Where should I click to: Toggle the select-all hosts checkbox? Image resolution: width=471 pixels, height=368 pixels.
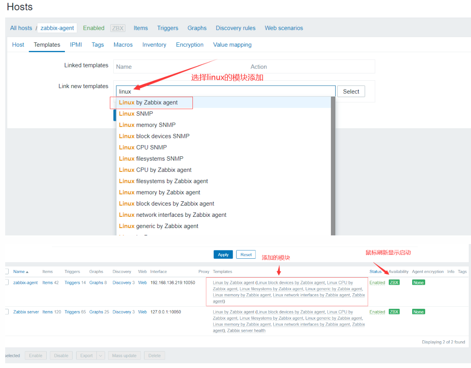(x=6, y=272)
